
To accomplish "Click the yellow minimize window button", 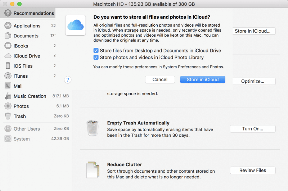I will [12, 4].
